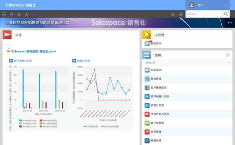Open the 销售计划表 chart title link
This screenshot has width=235, height=145.
(83, 61)
